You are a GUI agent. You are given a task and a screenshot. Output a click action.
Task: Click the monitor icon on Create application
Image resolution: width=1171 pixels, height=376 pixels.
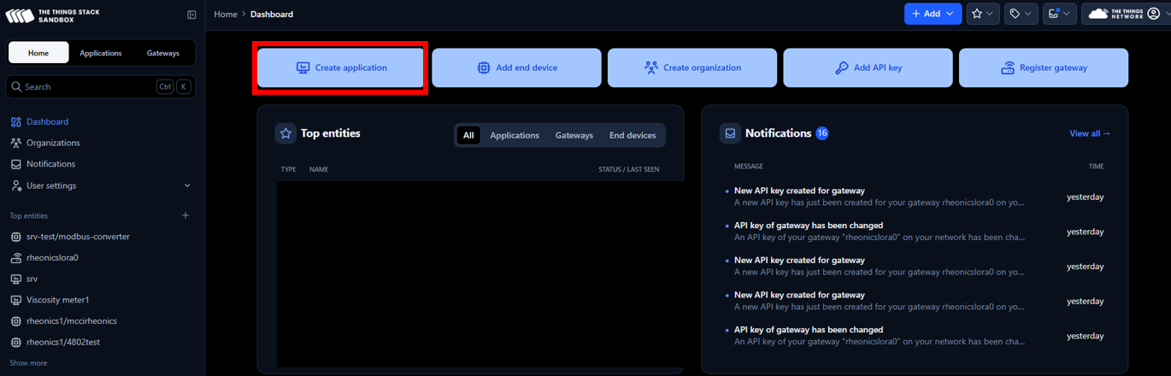(303, 68)
